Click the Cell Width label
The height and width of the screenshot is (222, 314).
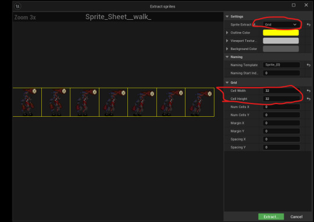(x=238, y=91)
